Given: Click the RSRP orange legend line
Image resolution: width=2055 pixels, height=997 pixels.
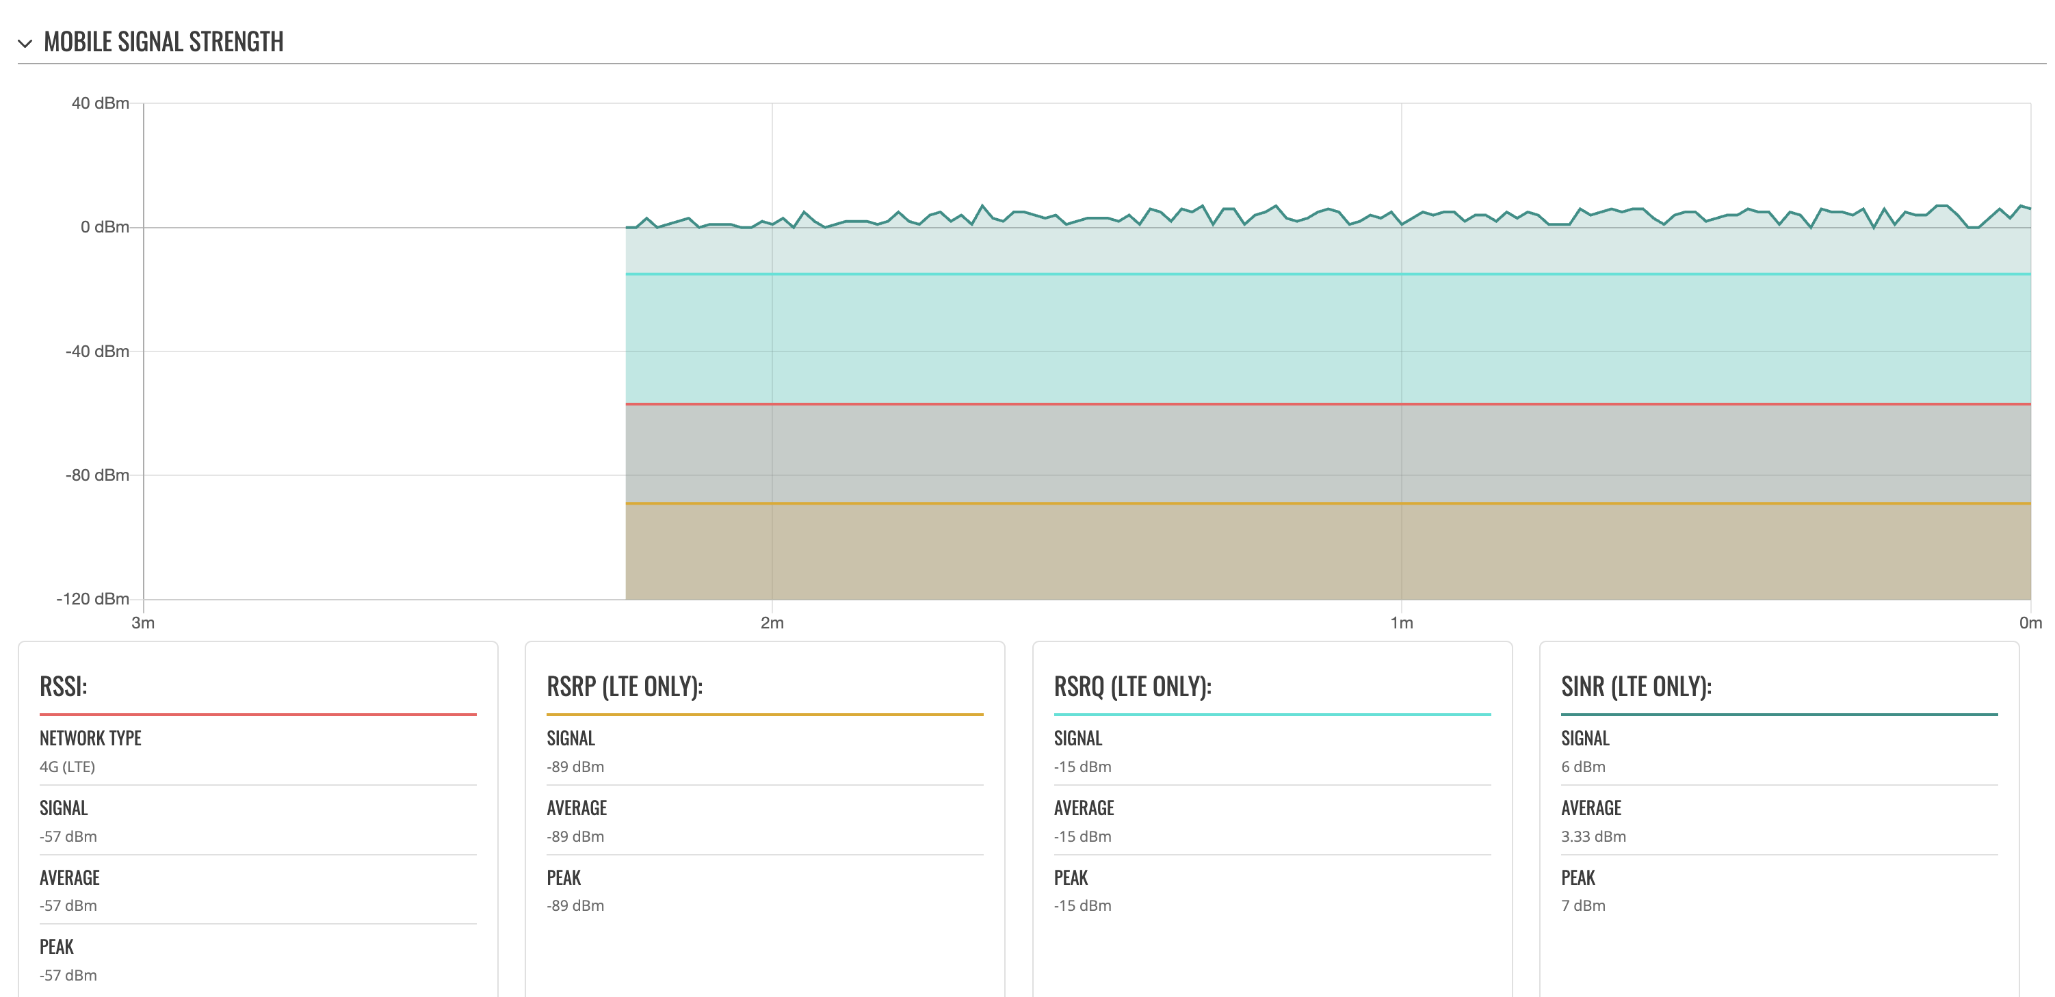Looking at the screenshot, I should pos(764,714).
